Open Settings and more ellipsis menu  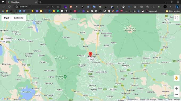tap(171, 7)
